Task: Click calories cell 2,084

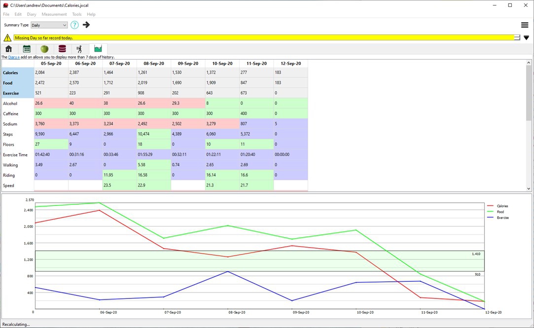Action: [51, 72]
